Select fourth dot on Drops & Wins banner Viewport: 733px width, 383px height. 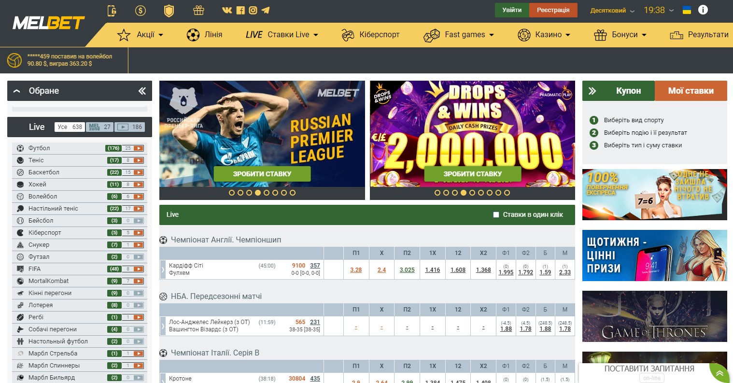(x=464, y=193)
